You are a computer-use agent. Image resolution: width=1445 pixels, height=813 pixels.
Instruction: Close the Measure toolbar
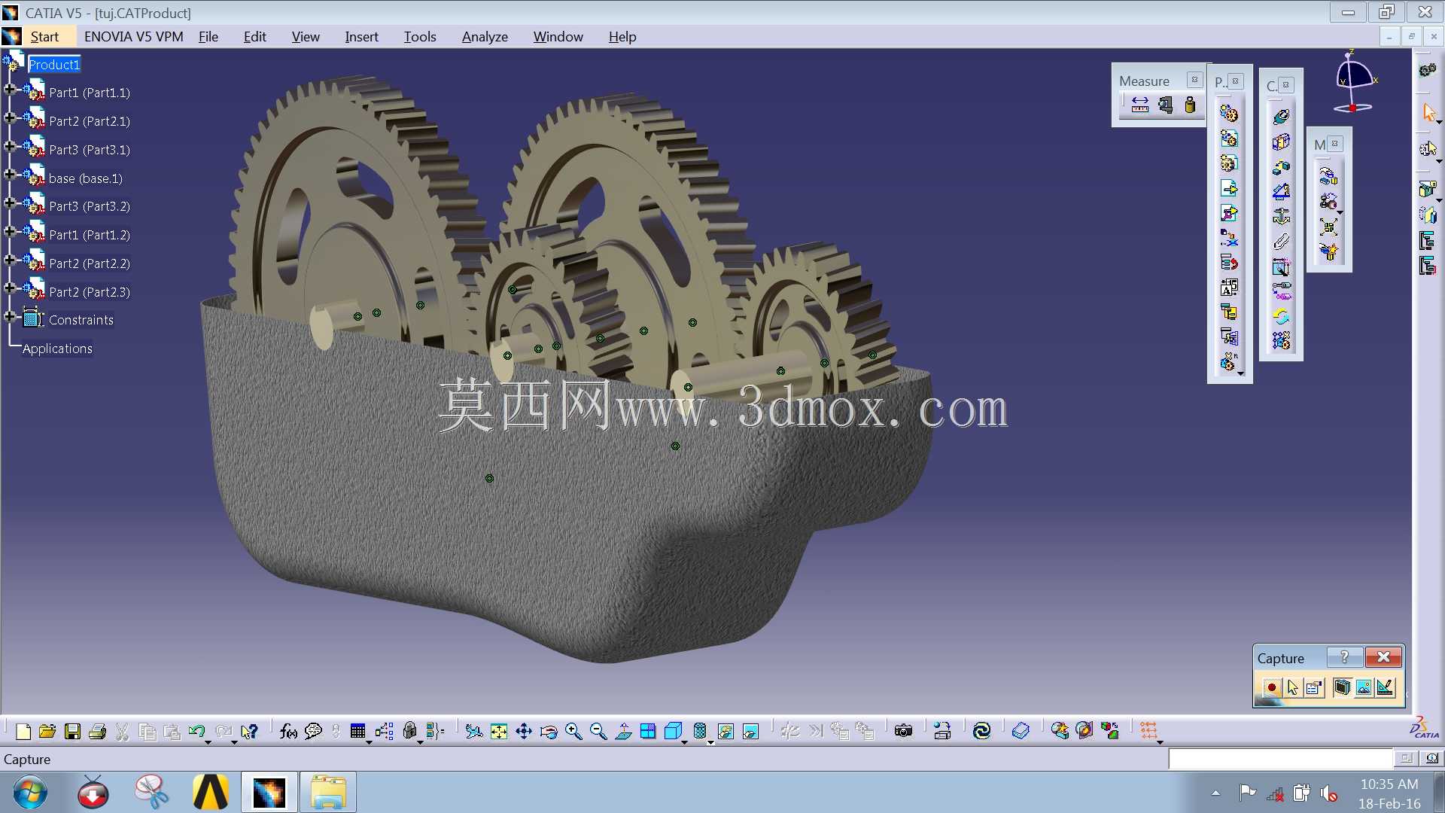tap(1194, 80)
